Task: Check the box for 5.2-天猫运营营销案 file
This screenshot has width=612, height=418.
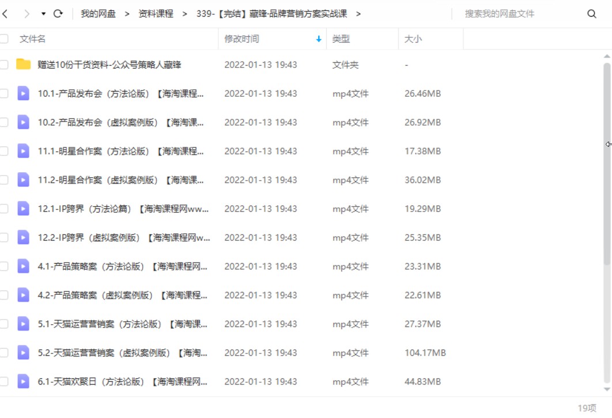Action: [x=4, y=353]
